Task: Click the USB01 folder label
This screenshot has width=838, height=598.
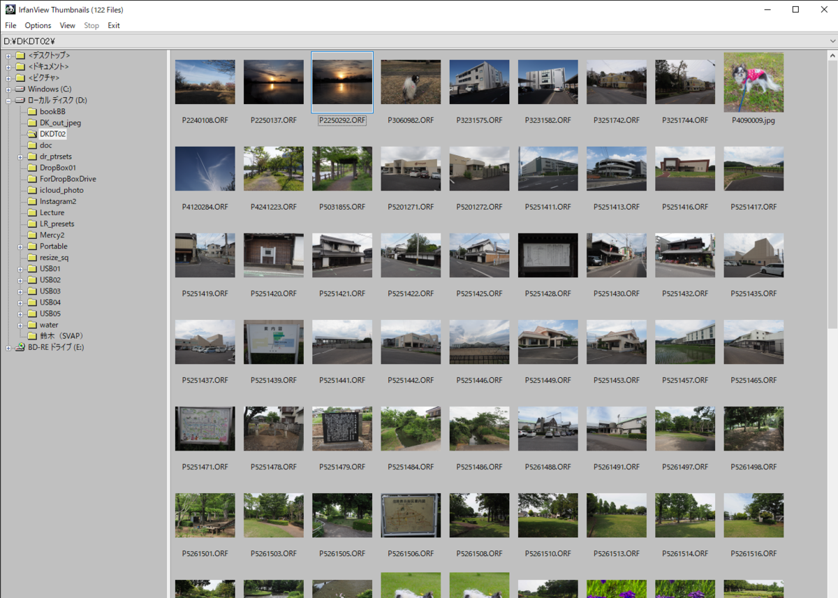Action: [50, 268]
